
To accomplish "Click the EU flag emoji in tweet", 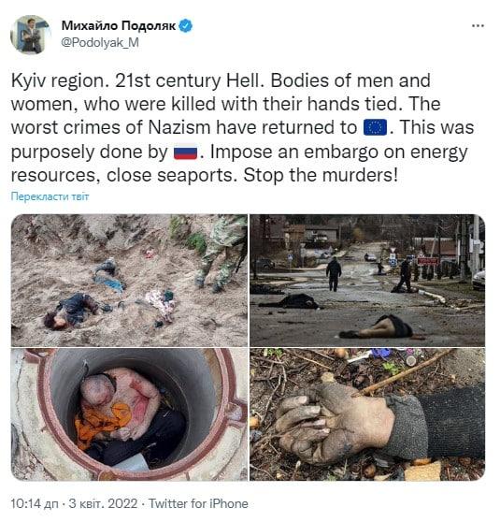I will pyautogui.click(x=375, y=127).
